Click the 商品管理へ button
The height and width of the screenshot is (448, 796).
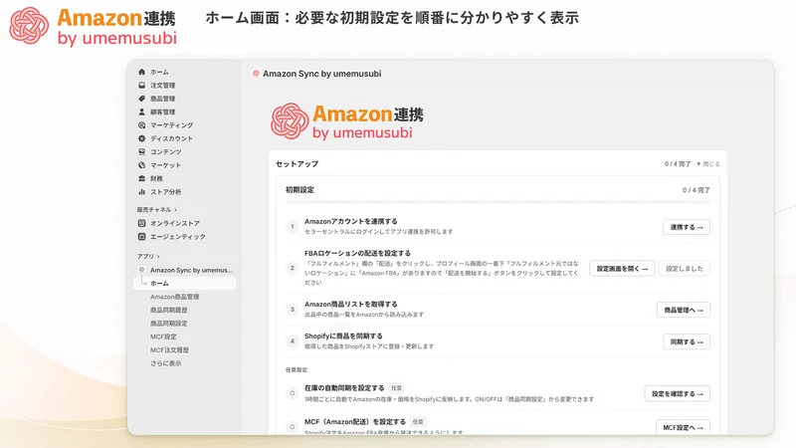click(x=684, y=310)
